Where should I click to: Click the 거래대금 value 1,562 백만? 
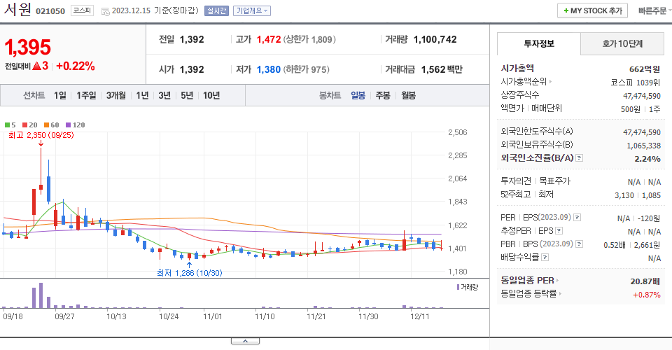click(x=442, y=69)
